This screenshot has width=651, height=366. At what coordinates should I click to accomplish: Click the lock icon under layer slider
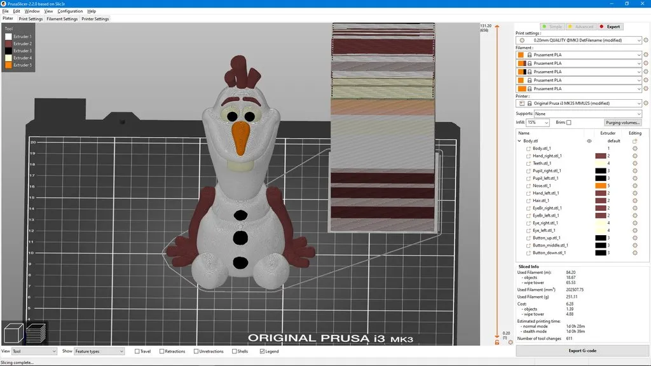coord(497,342)
